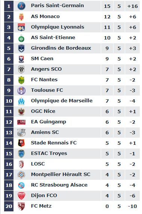Click the AS Saint-Etienne green crest
The height and width of the screenshot is (214, 142).
(21, 38)
